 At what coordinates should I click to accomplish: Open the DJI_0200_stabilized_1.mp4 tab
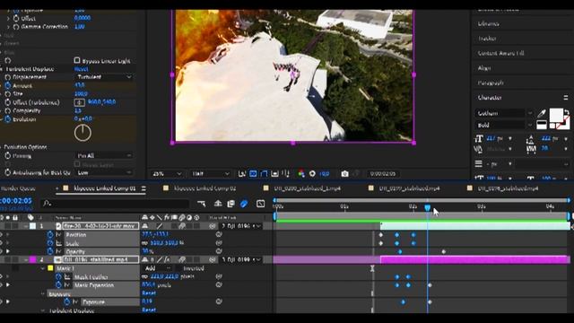point(307,188)
